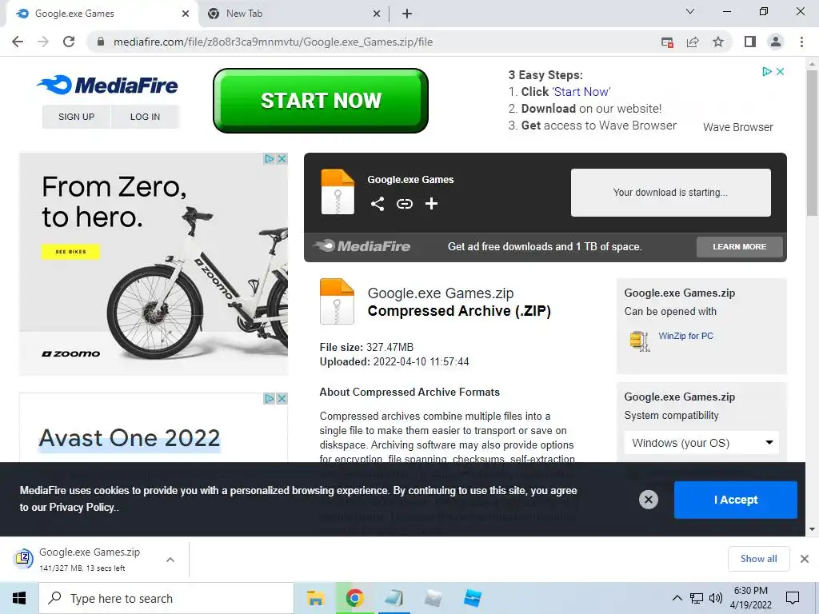
Task: Click the taskbar search box
Action: pos(166,598)
